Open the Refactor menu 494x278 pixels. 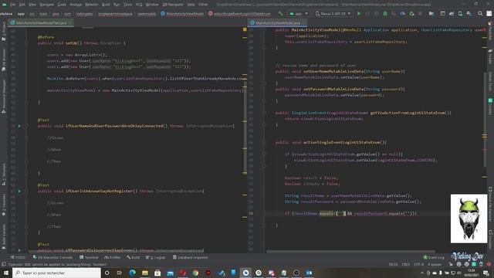point(92,5)
